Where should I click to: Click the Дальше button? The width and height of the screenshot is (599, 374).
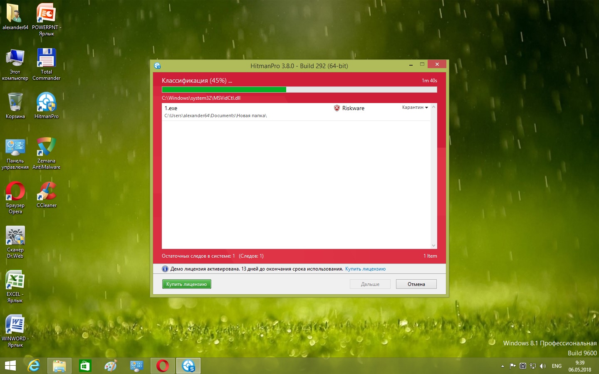pyautogui.click(x=370, y=284)
